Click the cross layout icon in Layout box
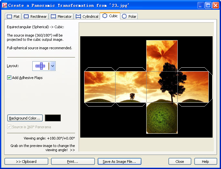 click(40, 66)
